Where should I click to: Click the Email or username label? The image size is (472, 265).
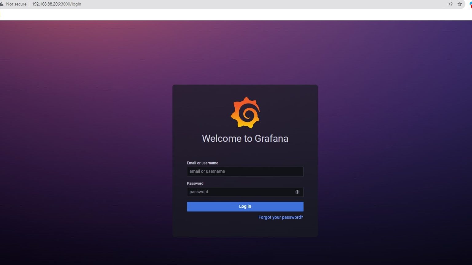click(203, 163)
